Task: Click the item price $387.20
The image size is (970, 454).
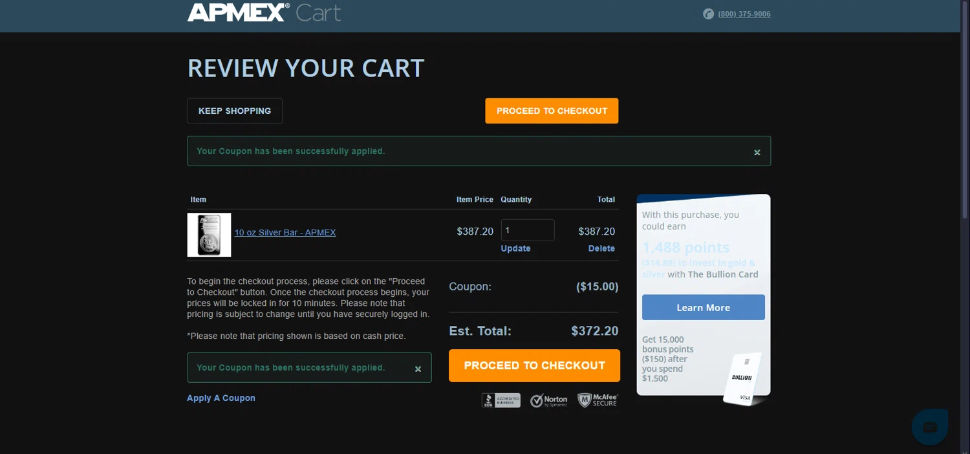Action: [x=475, y=232]
